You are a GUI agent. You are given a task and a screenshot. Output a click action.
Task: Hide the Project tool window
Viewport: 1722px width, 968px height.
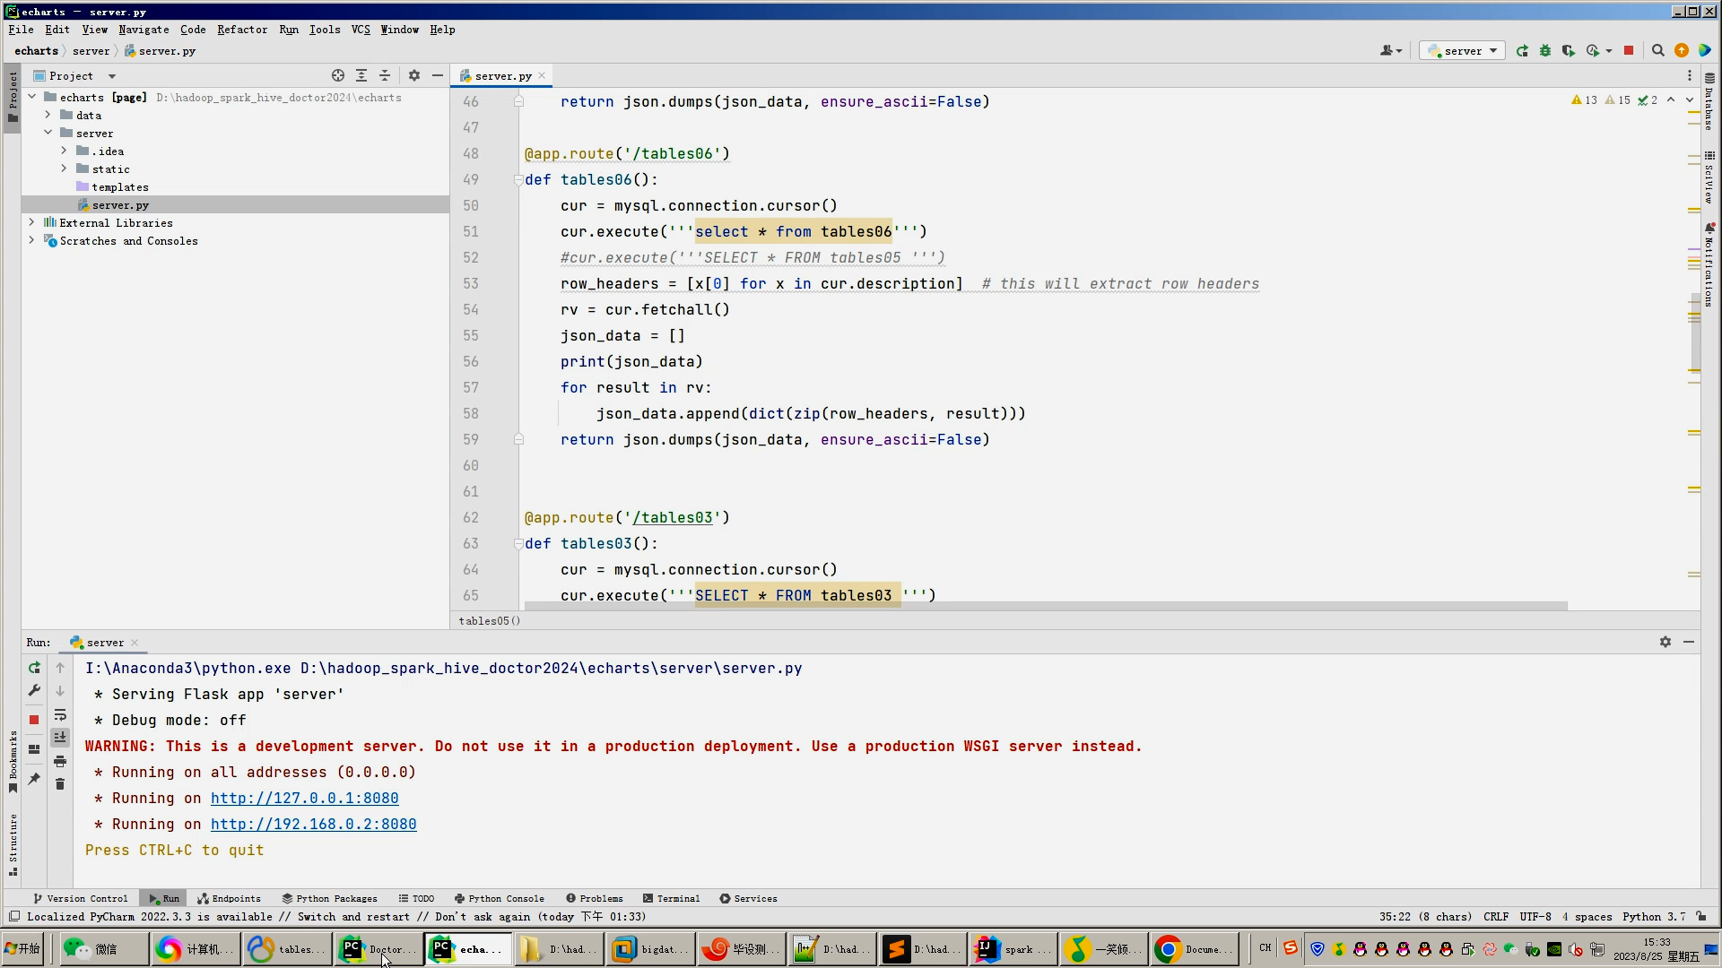coord(438,76)
